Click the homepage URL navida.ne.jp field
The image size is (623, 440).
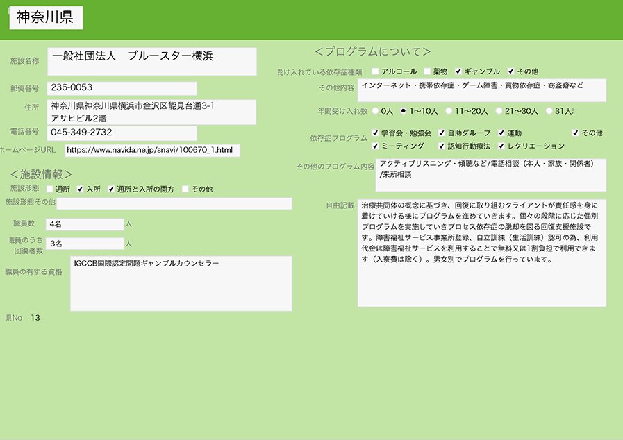(x=152, y=150)
